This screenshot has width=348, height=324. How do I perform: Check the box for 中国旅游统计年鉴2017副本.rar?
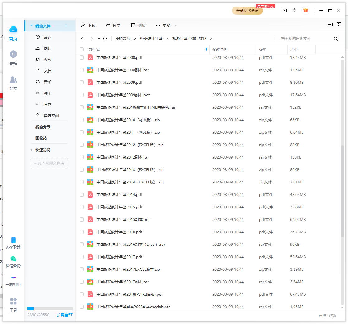pyautogui.click(x=82, y=282)
